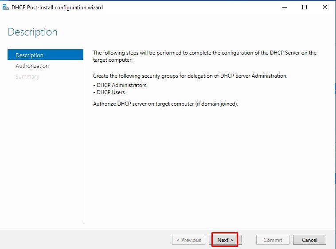
Task: Minimize the wizard window
Action: pos(285,7)
